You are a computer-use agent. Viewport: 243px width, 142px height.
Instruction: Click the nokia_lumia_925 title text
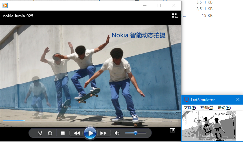(18, 16)
